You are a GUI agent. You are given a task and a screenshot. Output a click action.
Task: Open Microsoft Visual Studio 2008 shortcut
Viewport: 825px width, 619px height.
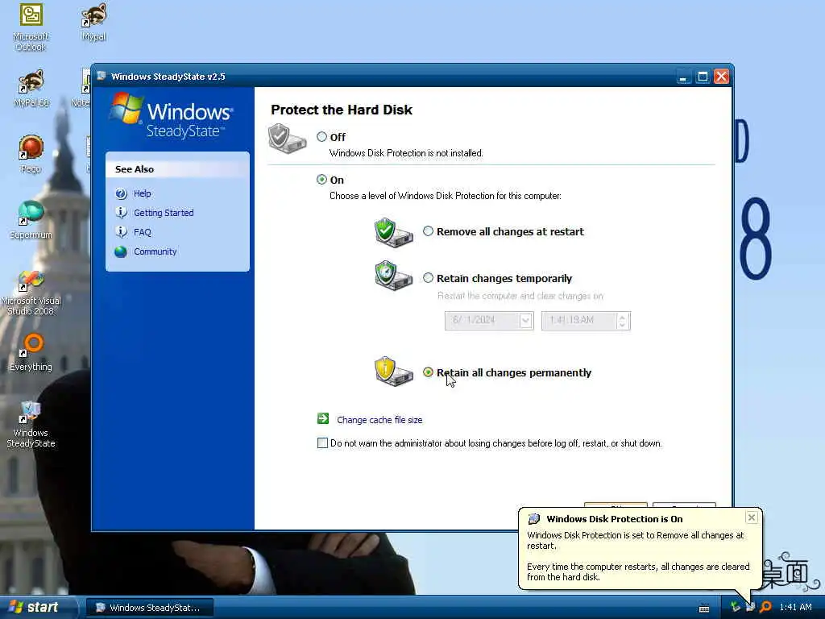point(31,293)
